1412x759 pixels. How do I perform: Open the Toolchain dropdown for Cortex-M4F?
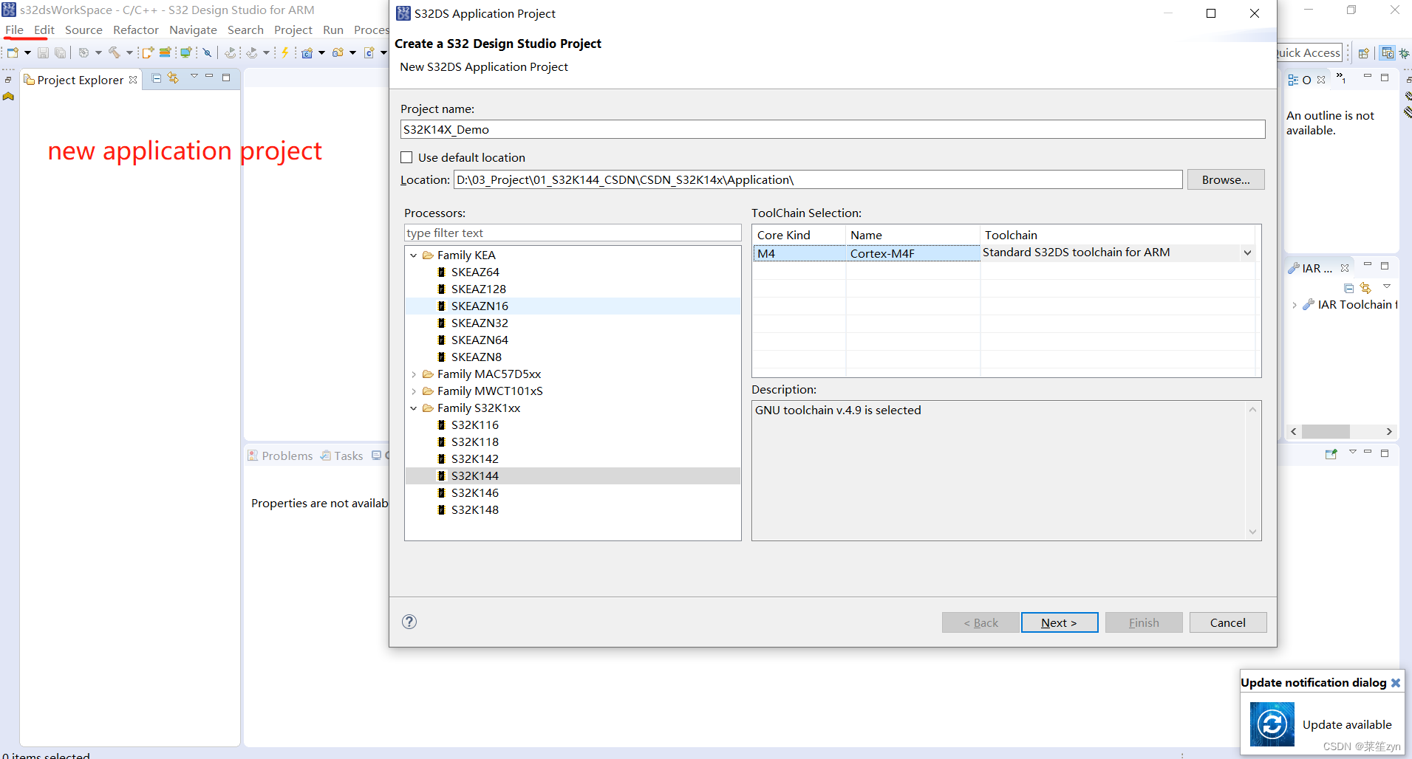(x=1247, y=253)
